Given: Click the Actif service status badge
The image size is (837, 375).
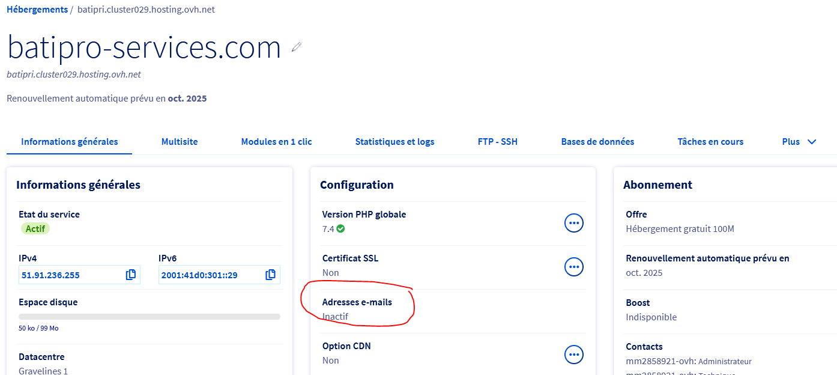Looking at the screenshot, I should point(35,229).
